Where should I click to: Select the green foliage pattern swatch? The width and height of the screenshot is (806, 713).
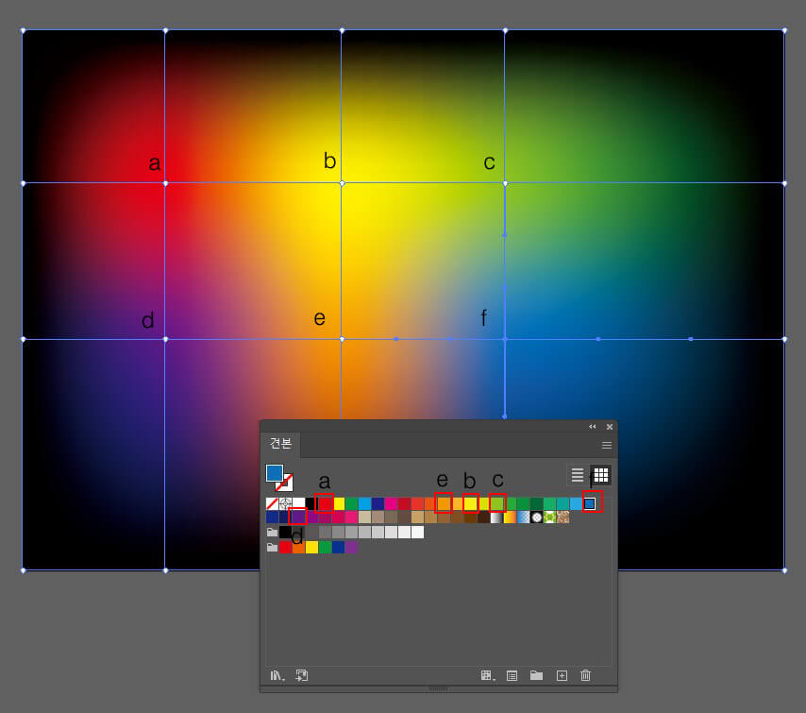pos(550,517)
